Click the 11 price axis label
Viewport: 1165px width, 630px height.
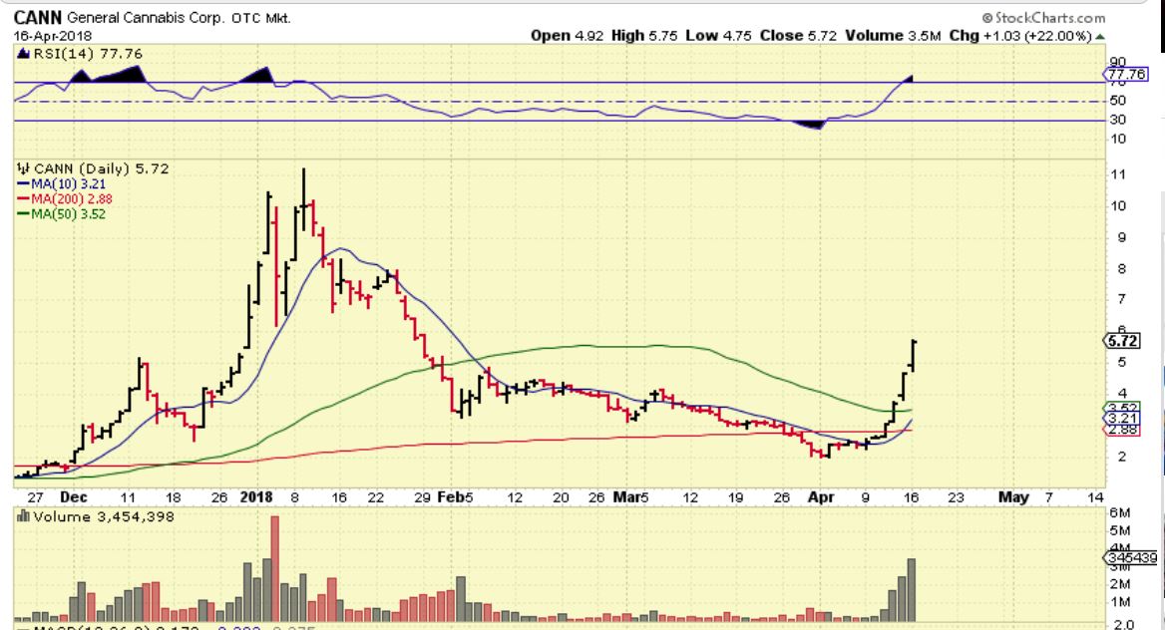coord(1118,174)
